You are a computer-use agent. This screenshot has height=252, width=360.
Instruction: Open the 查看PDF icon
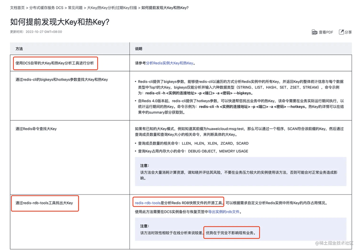(314, 32)
